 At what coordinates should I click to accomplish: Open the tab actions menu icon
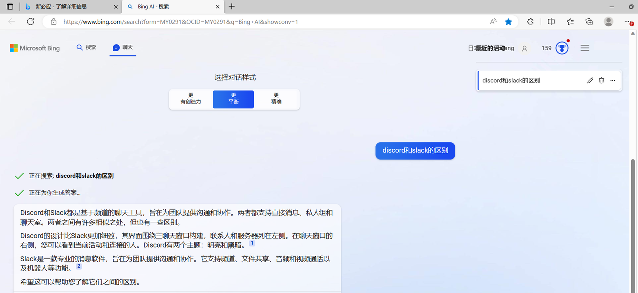point(10,7)
